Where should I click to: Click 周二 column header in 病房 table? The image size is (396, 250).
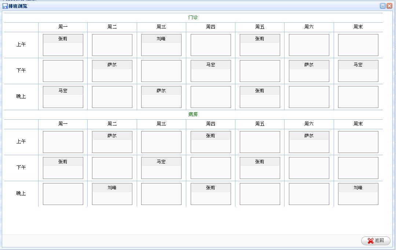point(112,124)
